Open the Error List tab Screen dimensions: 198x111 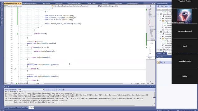click(25, 108)
